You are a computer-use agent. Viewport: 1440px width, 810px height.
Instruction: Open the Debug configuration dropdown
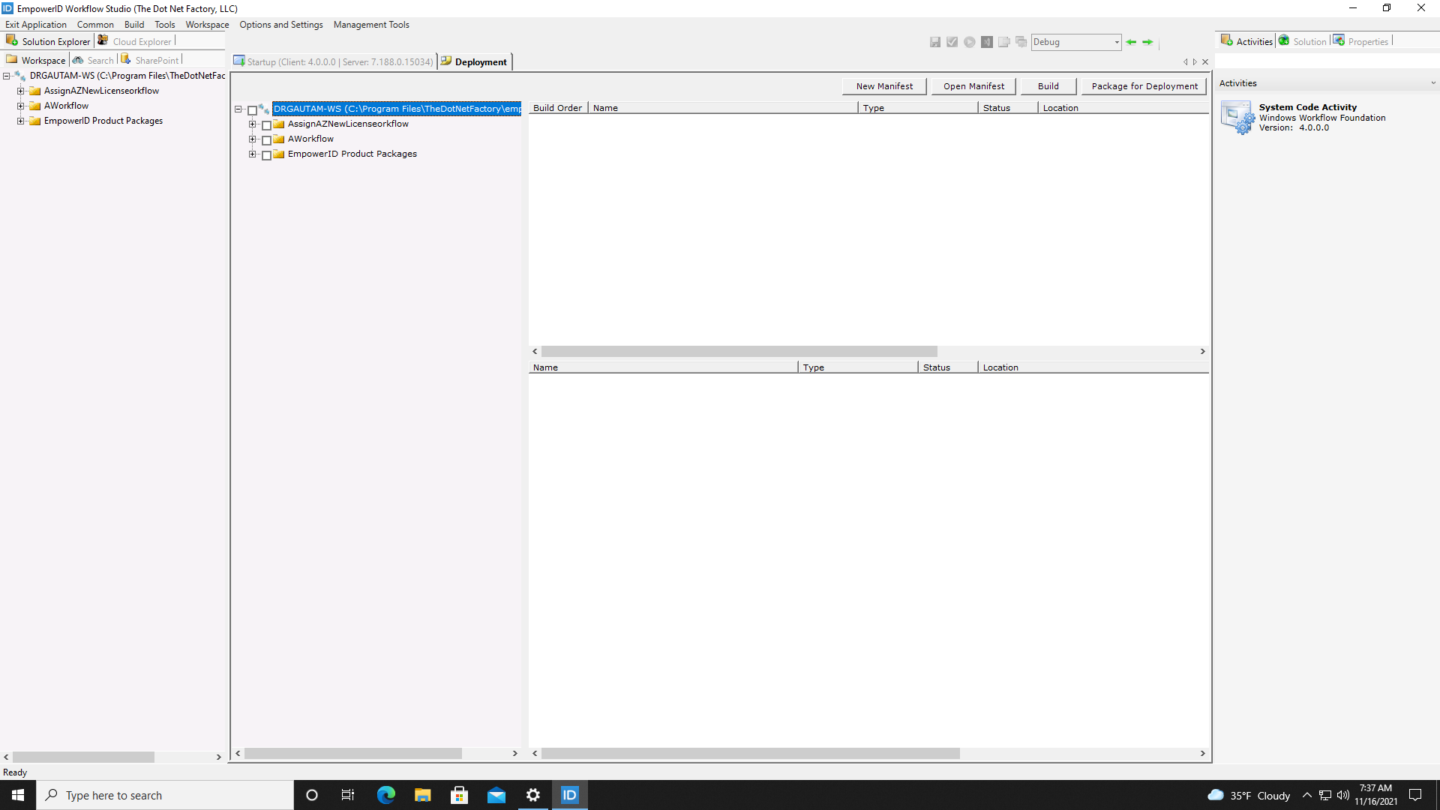tap(1117, 42)
